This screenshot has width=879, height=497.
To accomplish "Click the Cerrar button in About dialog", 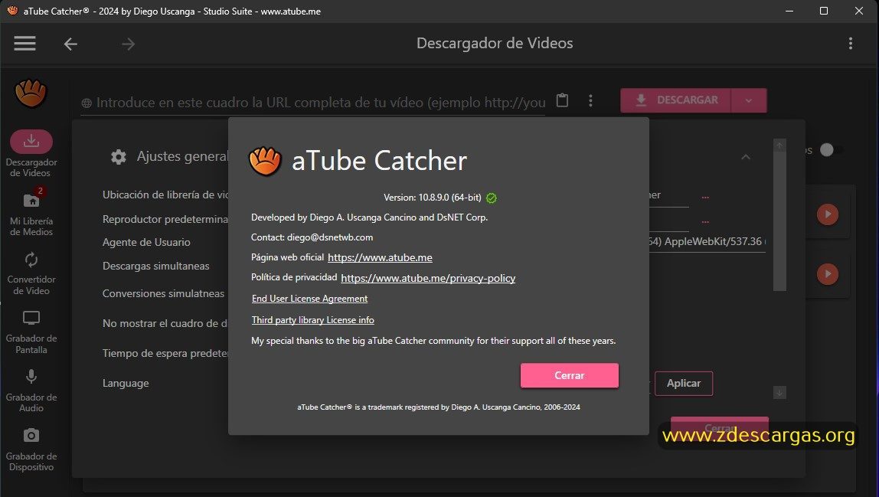I will [x=570, y=375].
